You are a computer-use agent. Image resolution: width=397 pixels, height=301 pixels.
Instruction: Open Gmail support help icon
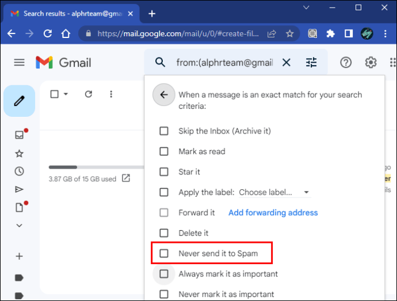(x=346, y=62)
